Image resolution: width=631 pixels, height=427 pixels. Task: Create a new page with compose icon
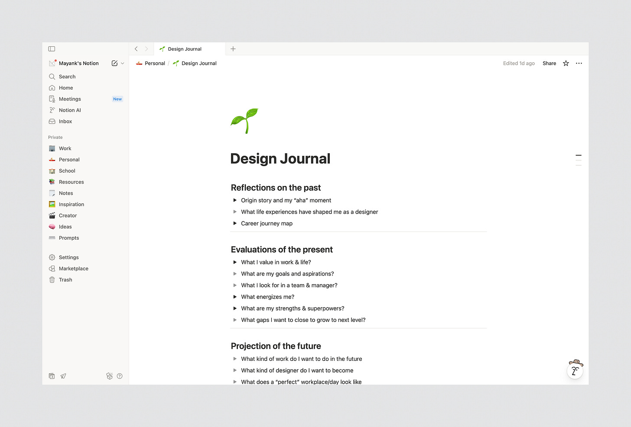[x=114, y=63]
